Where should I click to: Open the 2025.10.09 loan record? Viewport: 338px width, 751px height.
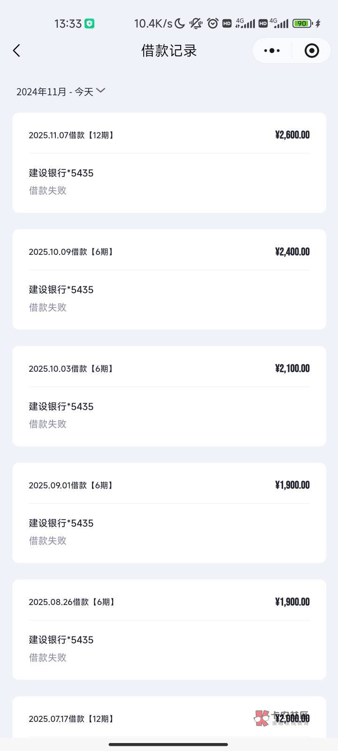point(169,279)
